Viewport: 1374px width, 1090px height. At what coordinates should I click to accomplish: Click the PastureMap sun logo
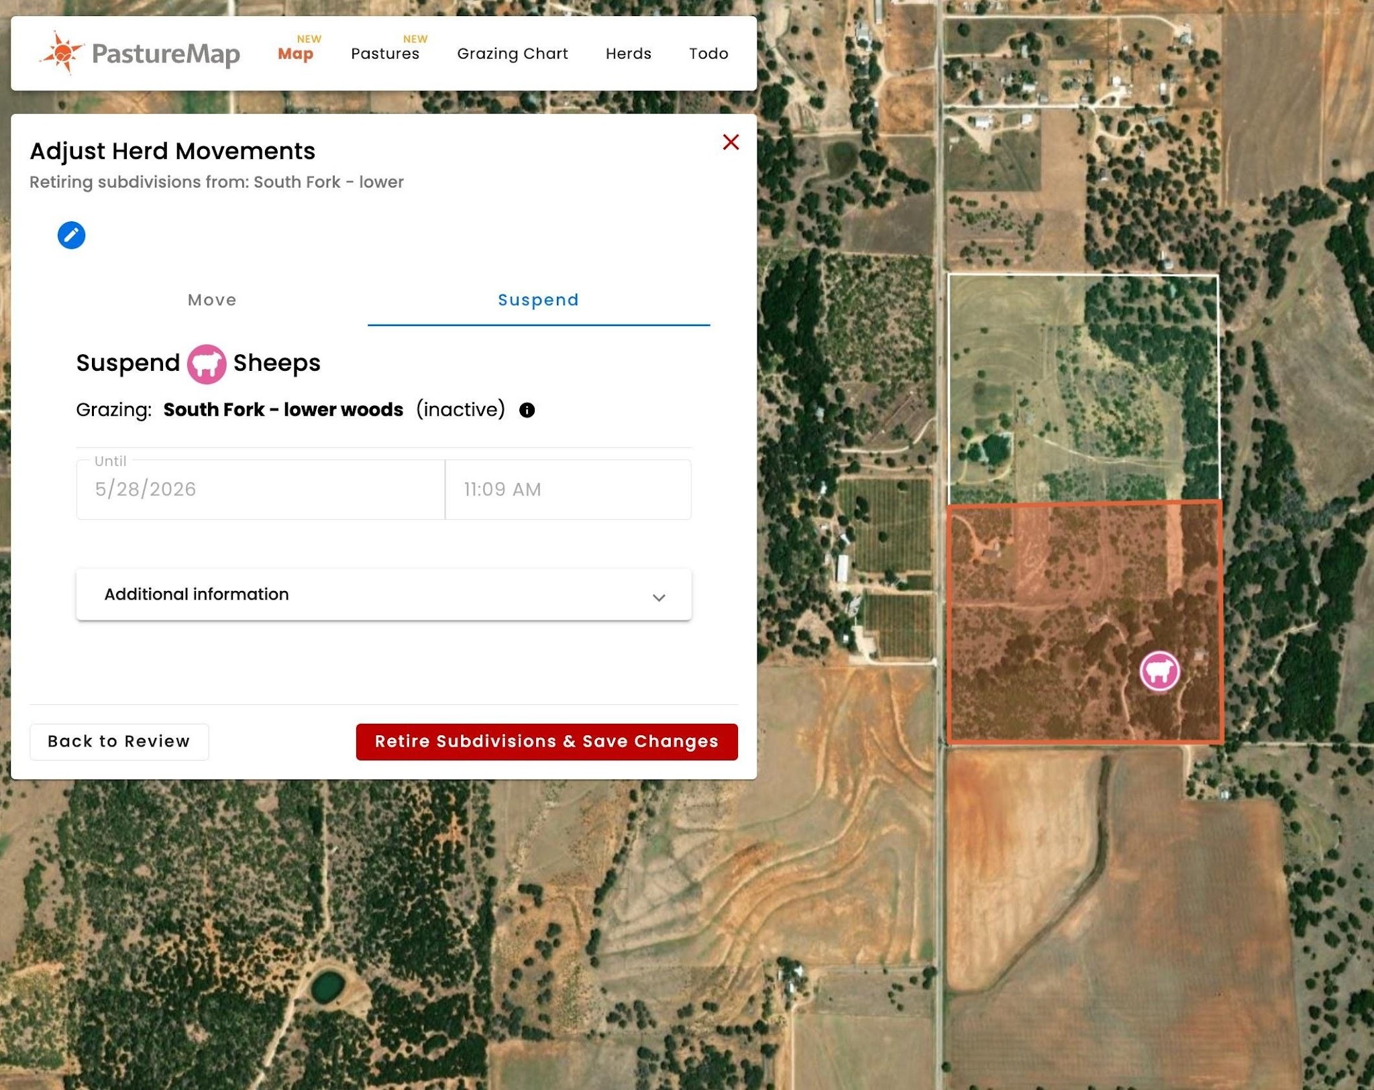(61, 53)
